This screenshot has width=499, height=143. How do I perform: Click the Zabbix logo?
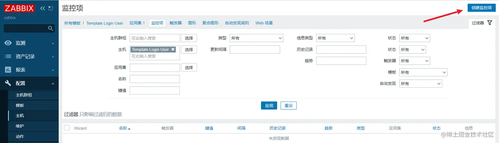[19, 8]
